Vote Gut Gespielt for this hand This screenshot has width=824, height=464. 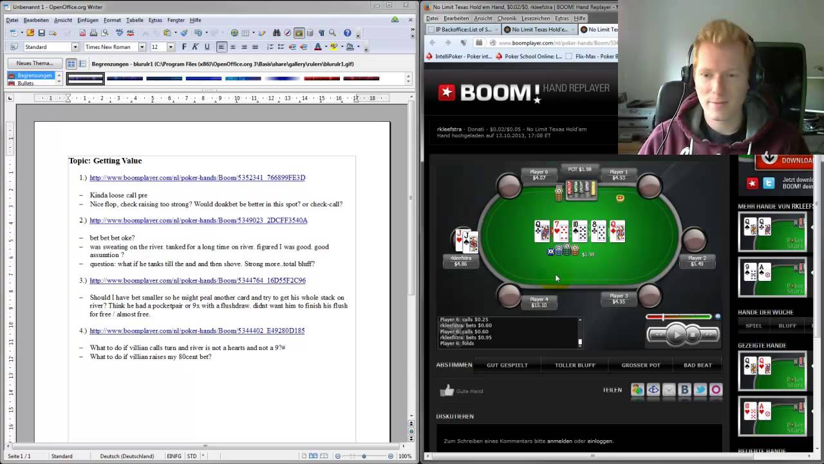tap(507, 365)
